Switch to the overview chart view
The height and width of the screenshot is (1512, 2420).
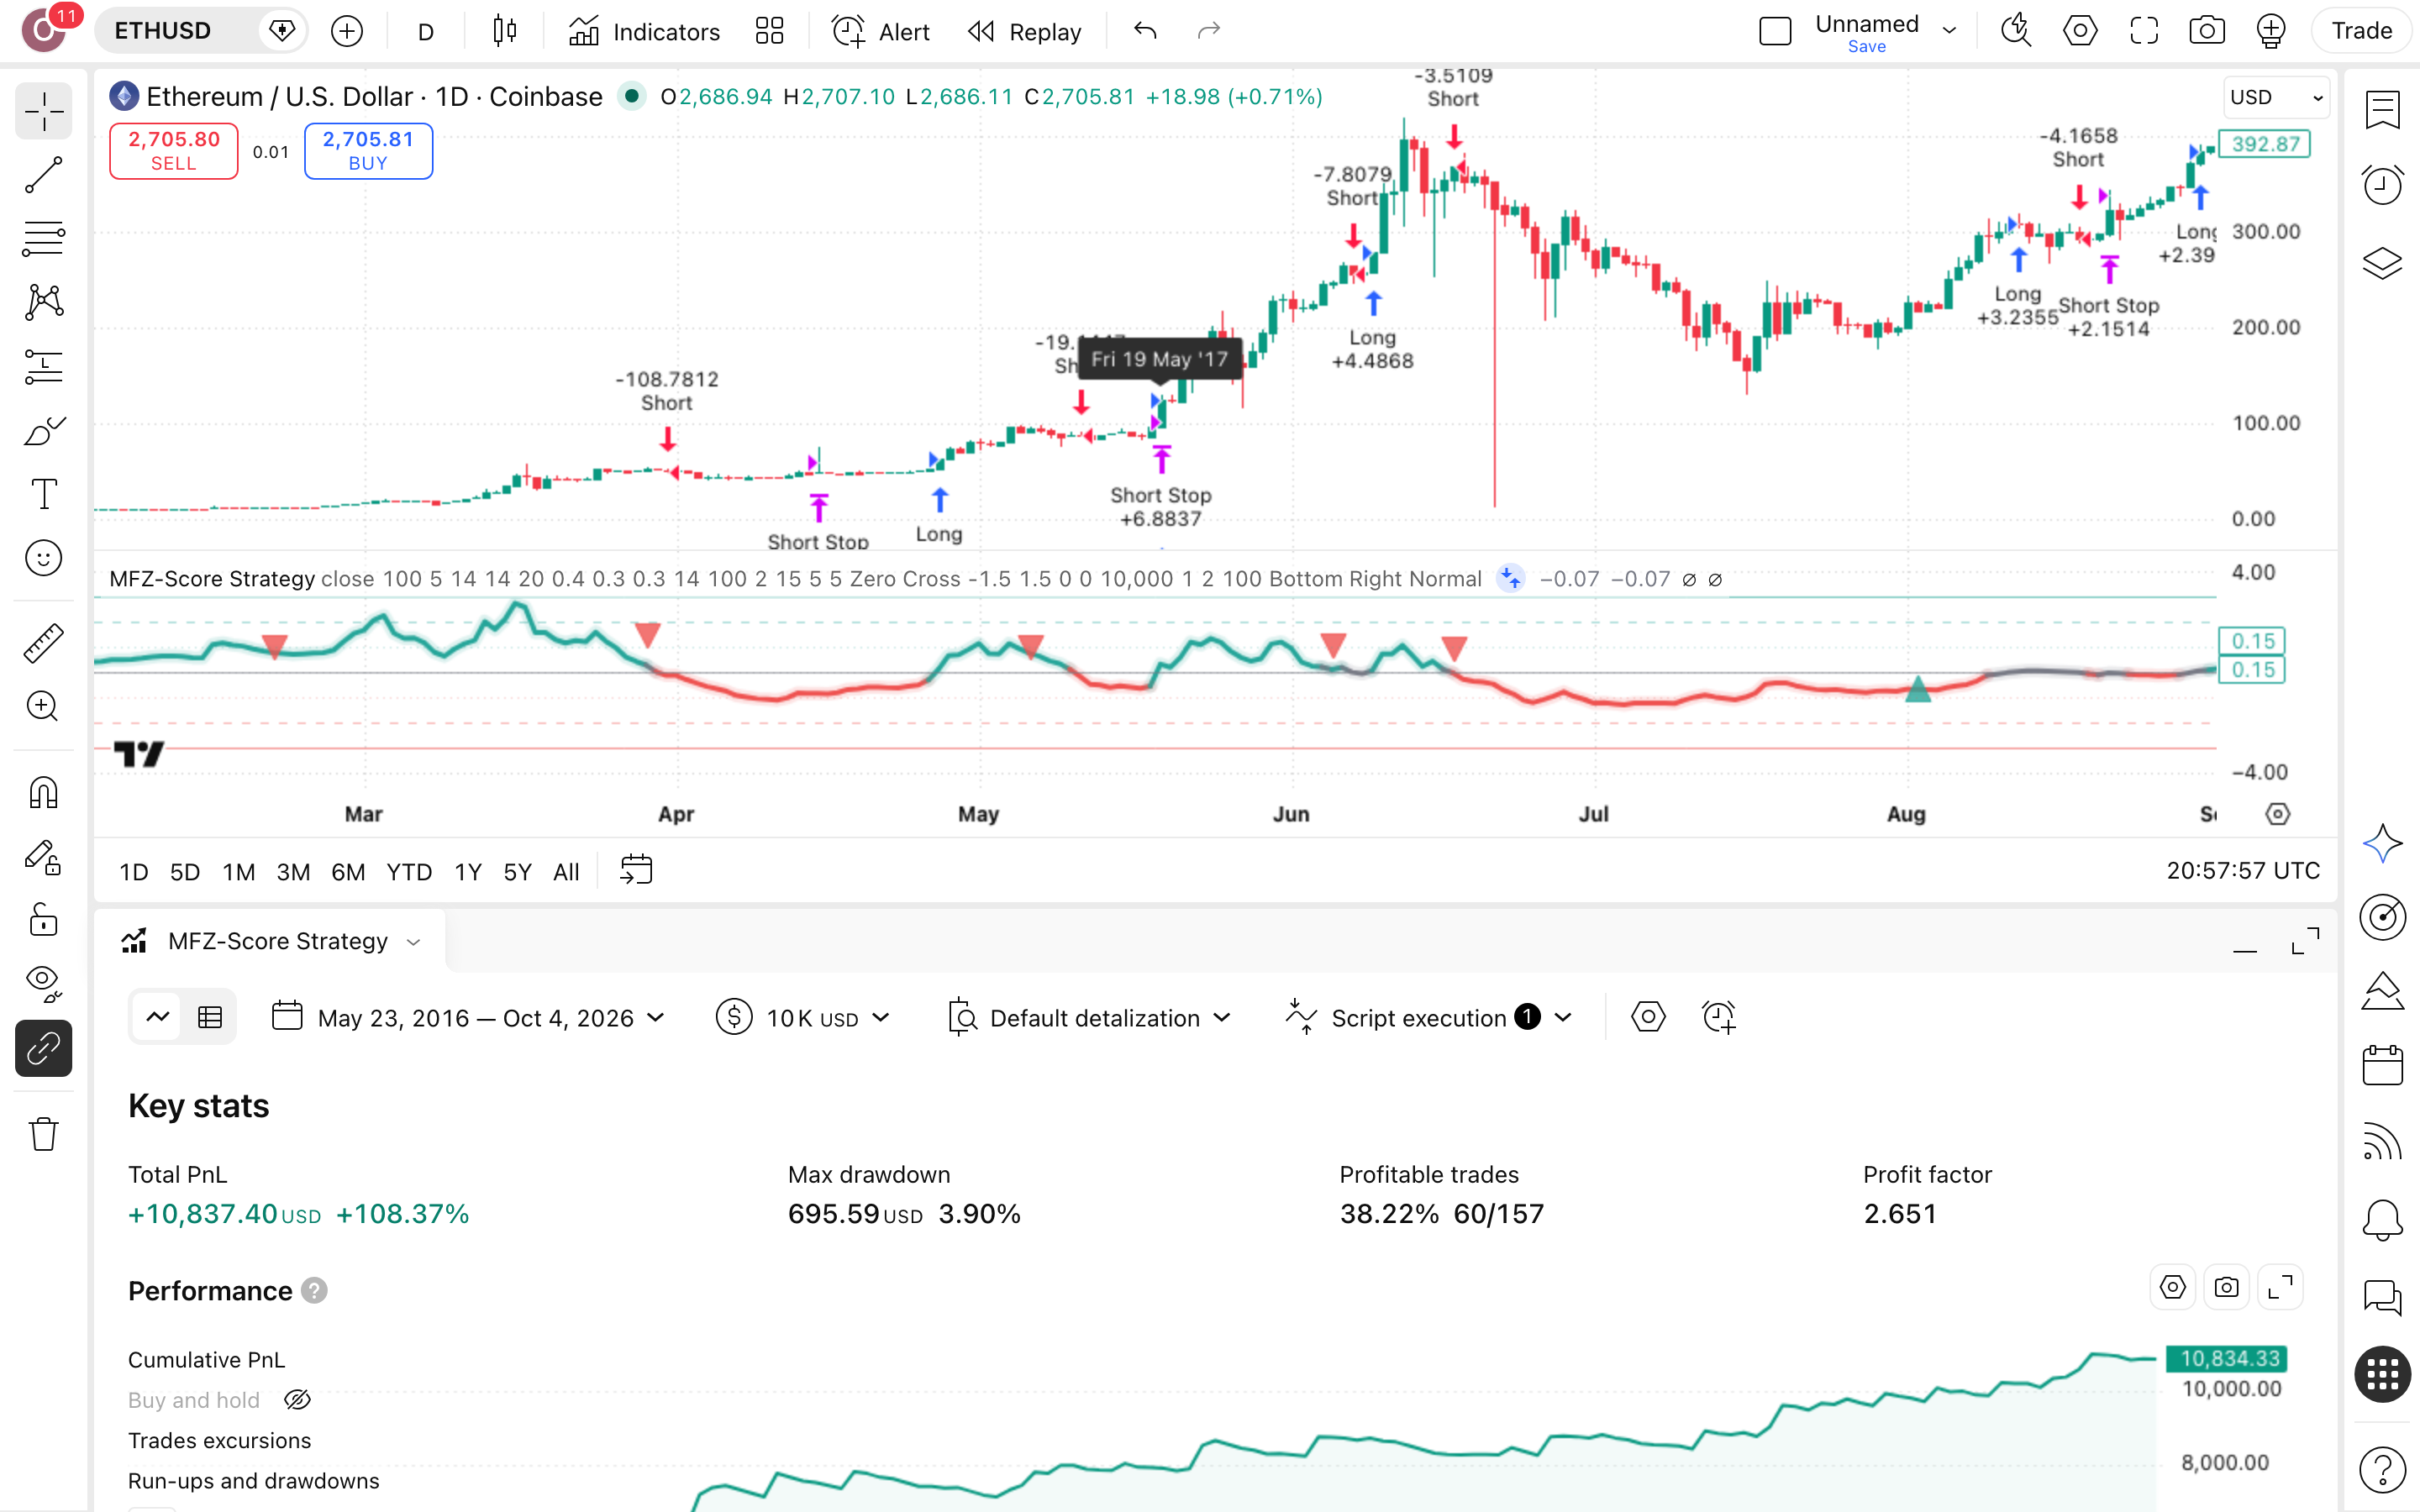click(x=158, y=1018)
